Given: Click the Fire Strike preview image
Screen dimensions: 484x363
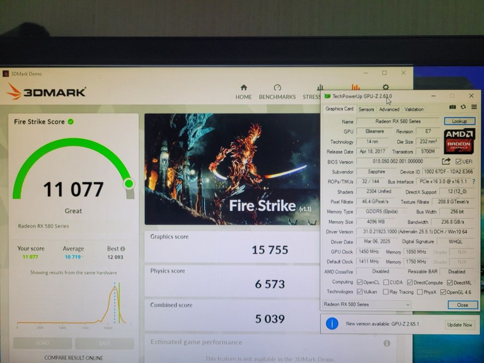Looking at the screenshot, I should click(232, 169).
